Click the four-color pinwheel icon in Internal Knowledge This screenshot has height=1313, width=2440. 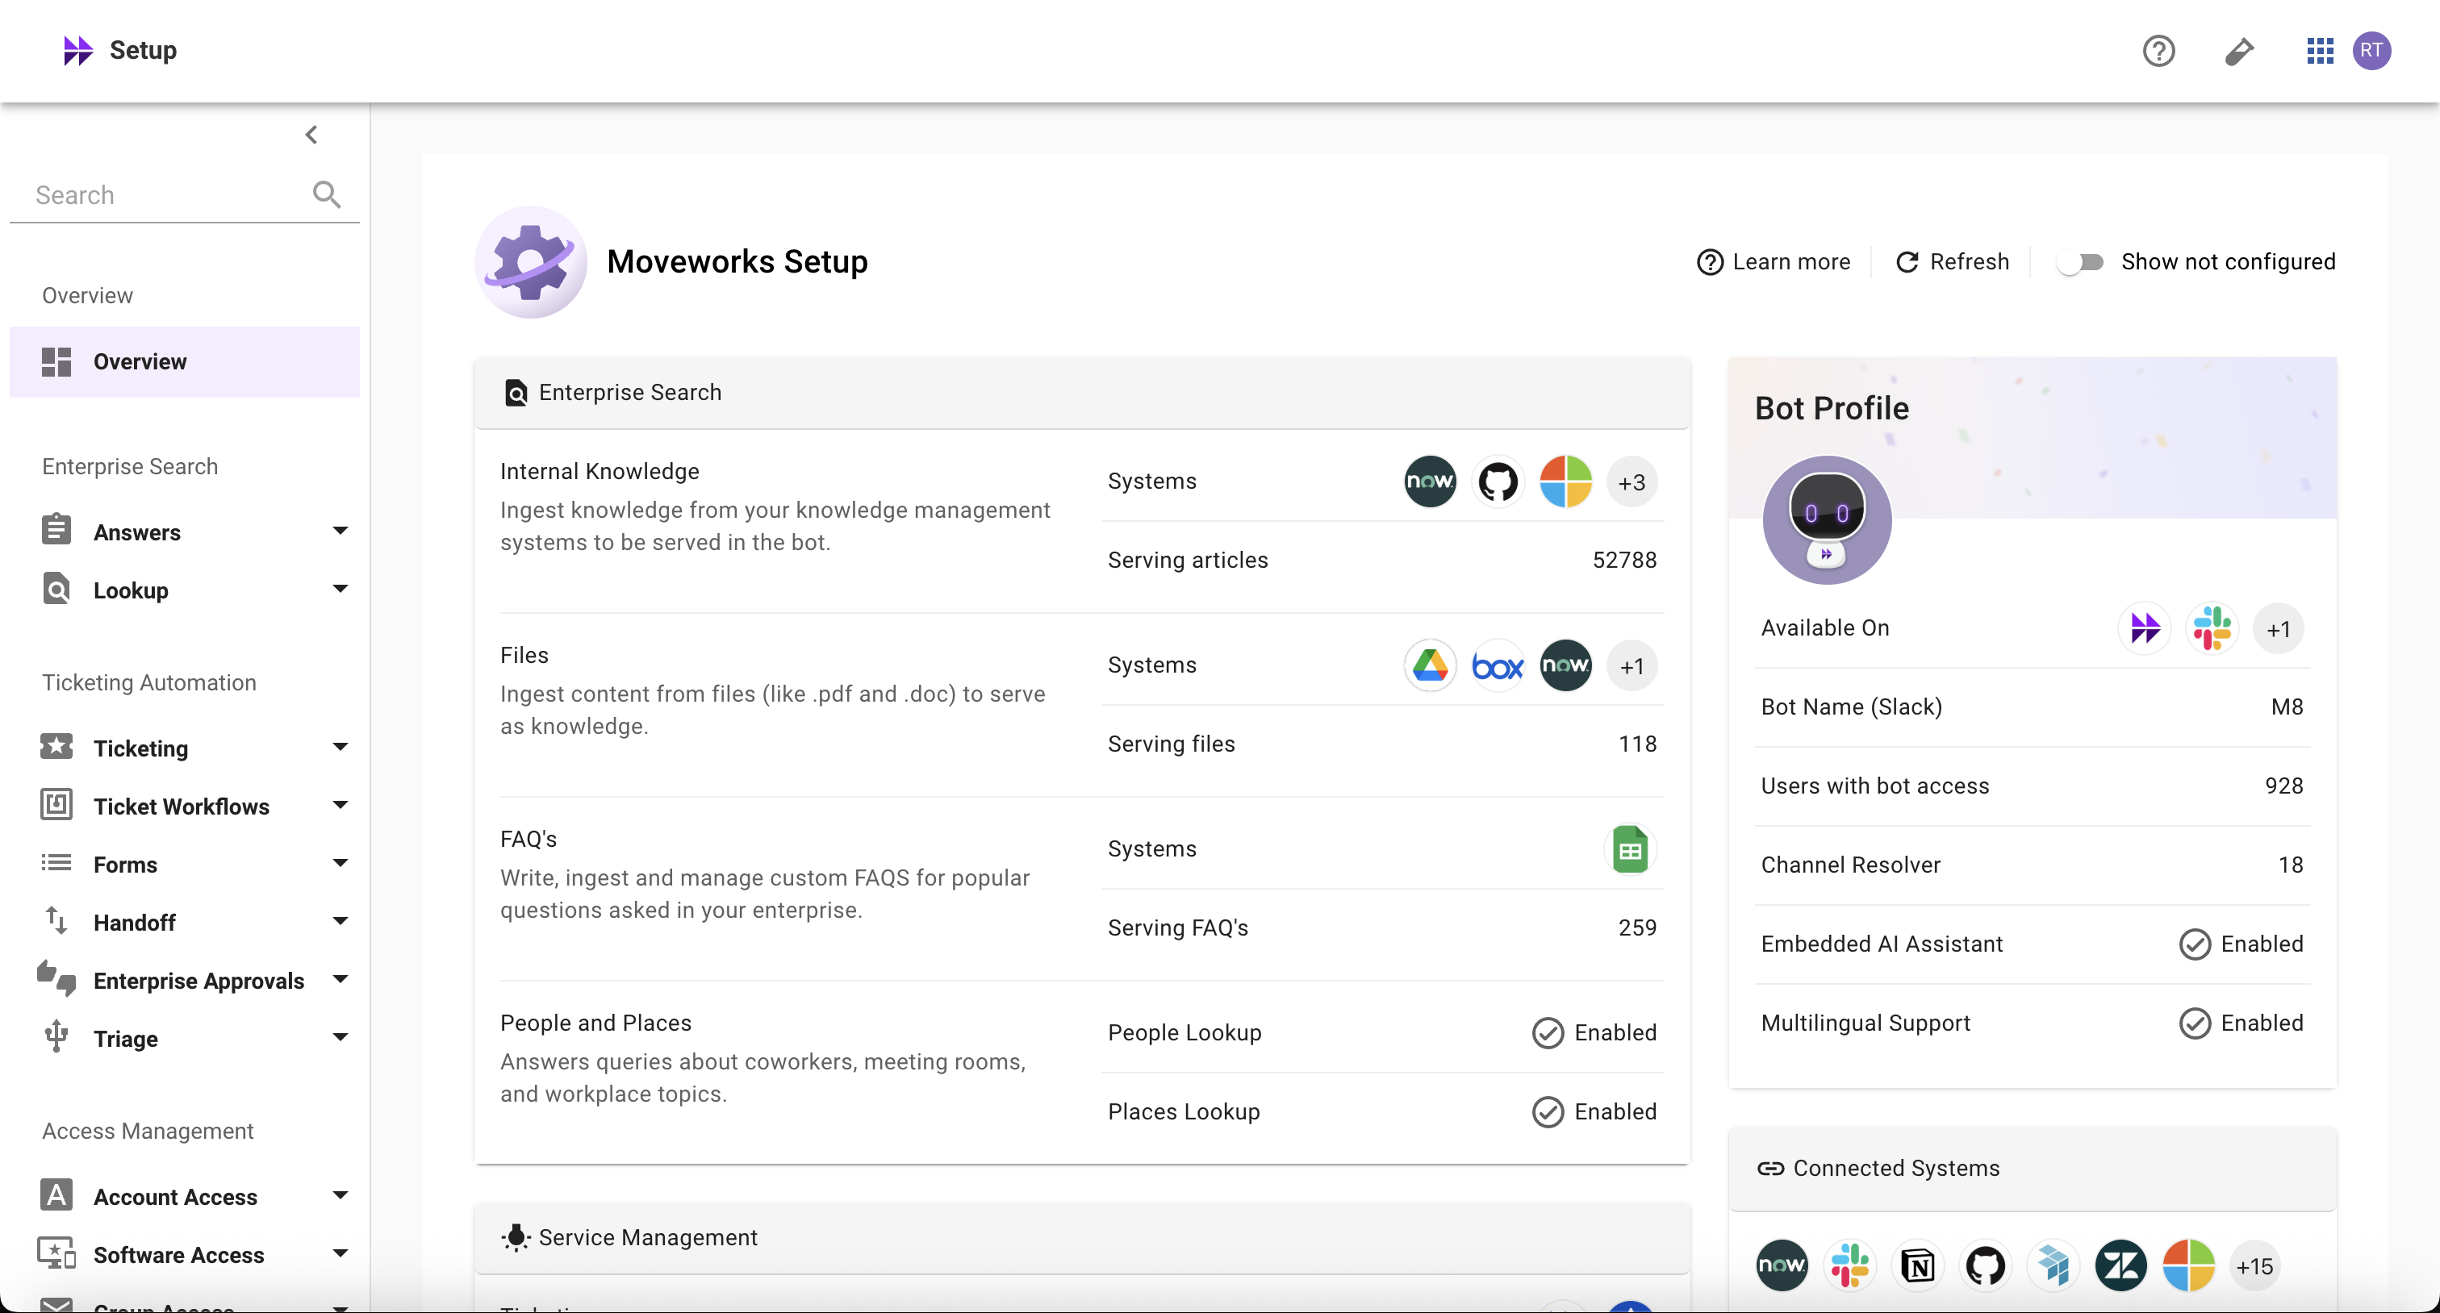[x=1565, y=481]
